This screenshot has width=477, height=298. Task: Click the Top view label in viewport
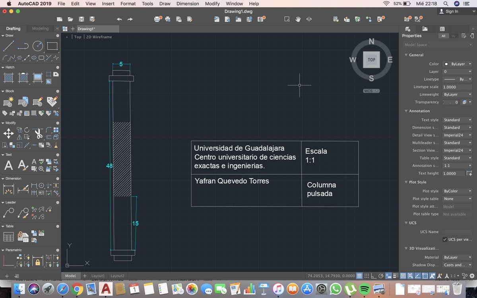click(x=78, y=37)
